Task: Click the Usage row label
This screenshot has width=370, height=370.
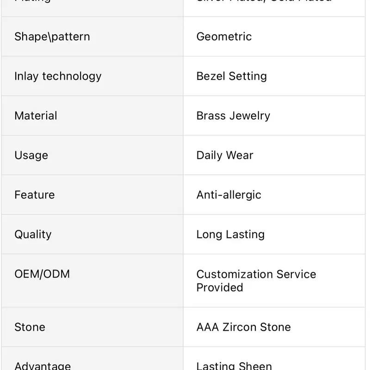Action: 31,155
